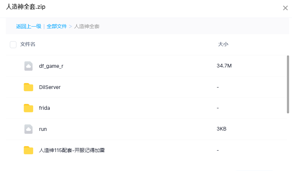The width and height of the screenshot is (292, 171).
Task: Close the 人造神全套.zip preview dialog
Action: coord(285,8)
